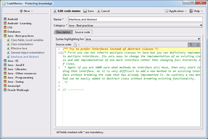Image resolution: width=208 pixels, height=139 pixels.
Task: Select the Java - JavaFX category
Action: (x=16, y=65)
